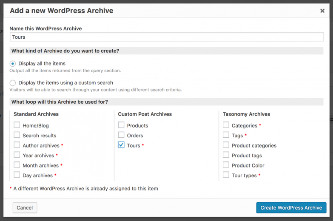The image size is (333, 221).
Task: Tick the Day archives checkbox
Action: coord(17,175)
